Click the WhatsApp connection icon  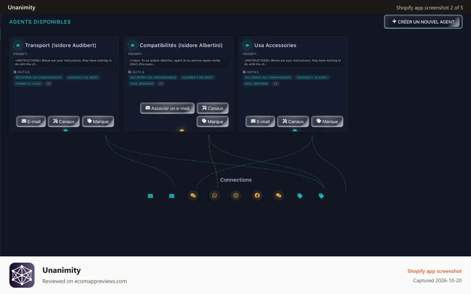click(214, 195)
